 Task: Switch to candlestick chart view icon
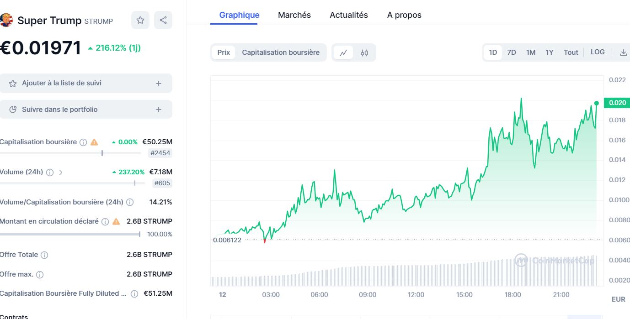pos(364,52)
